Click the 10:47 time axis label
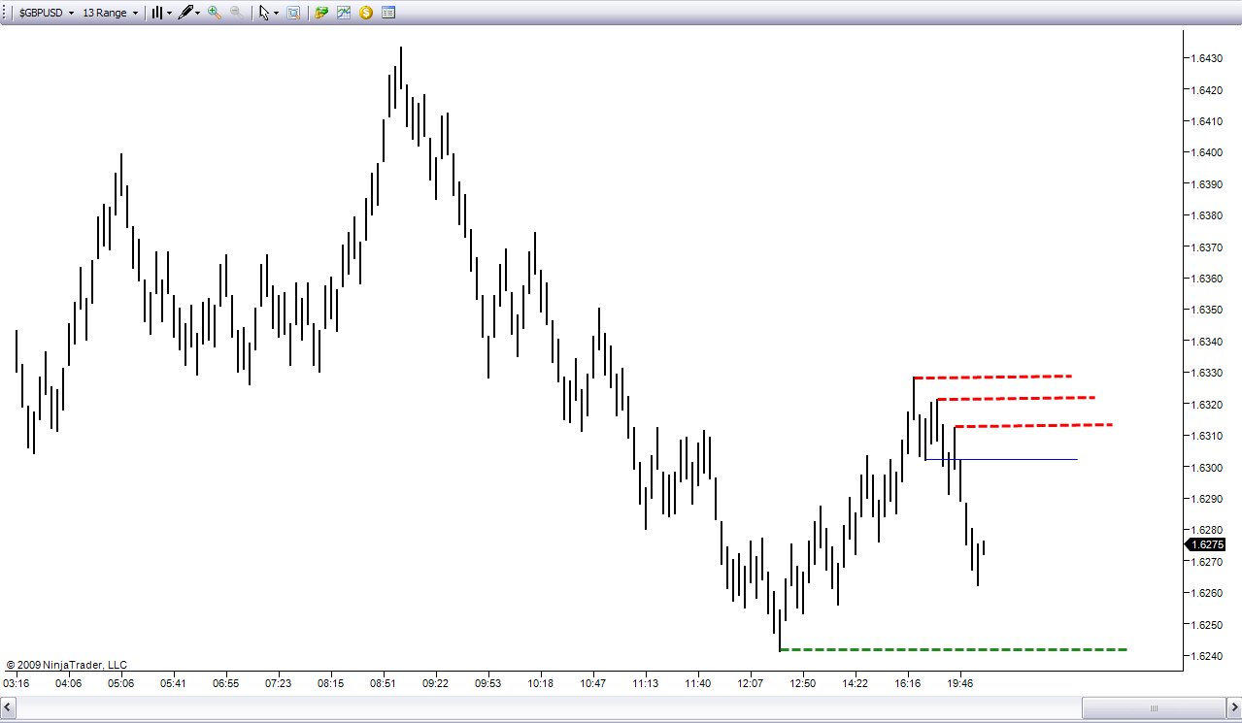This screenshot has height=723, width=1242. [x=593, y=683]
